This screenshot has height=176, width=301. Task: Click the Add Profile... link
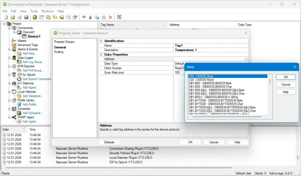click(30, 105)
